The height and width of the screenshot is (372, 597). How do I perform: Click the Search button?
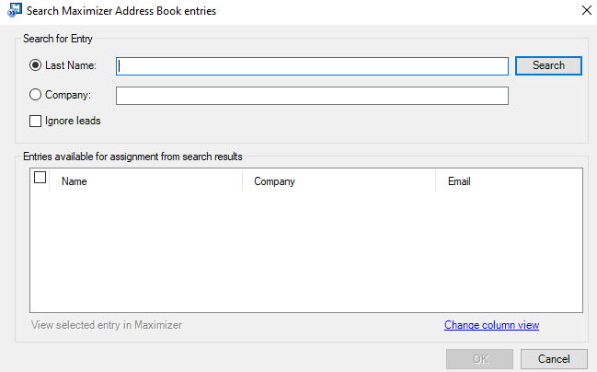[x=548, y=65]
